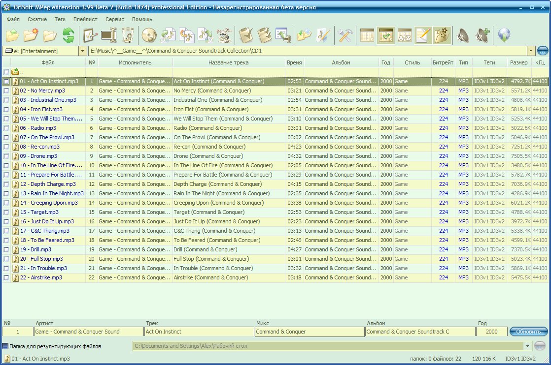Toggle the checkbox for 22 - Airstrike.mp3
The height and width of the screenshot is (365, 551).
pyautogui.click(x=6, y=278)
